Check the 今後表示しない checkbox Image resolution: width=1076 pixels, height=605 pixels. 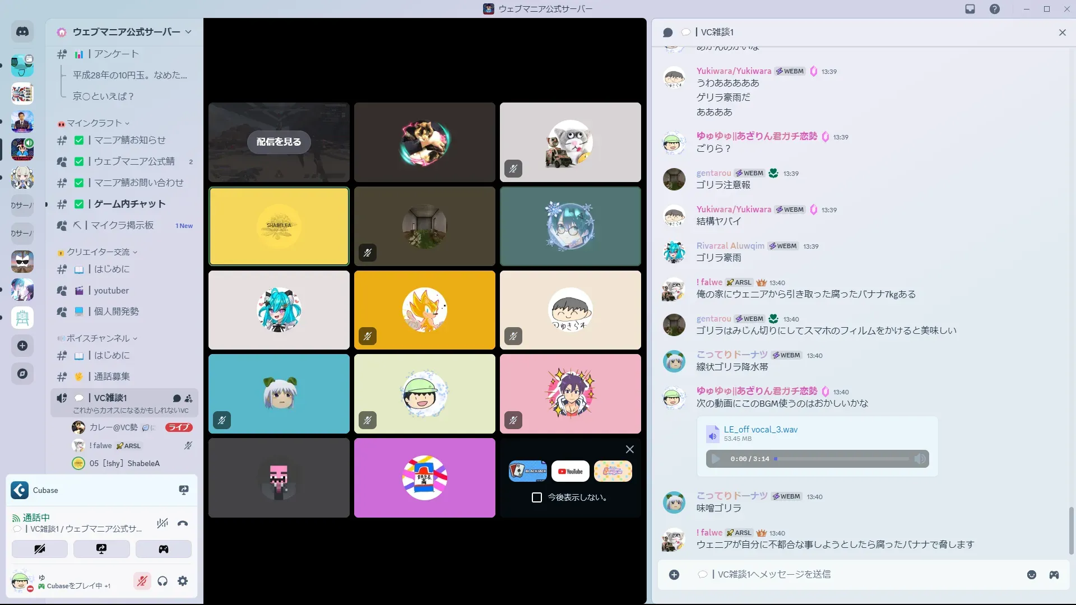pyautogui.click(x=537, y=497)
